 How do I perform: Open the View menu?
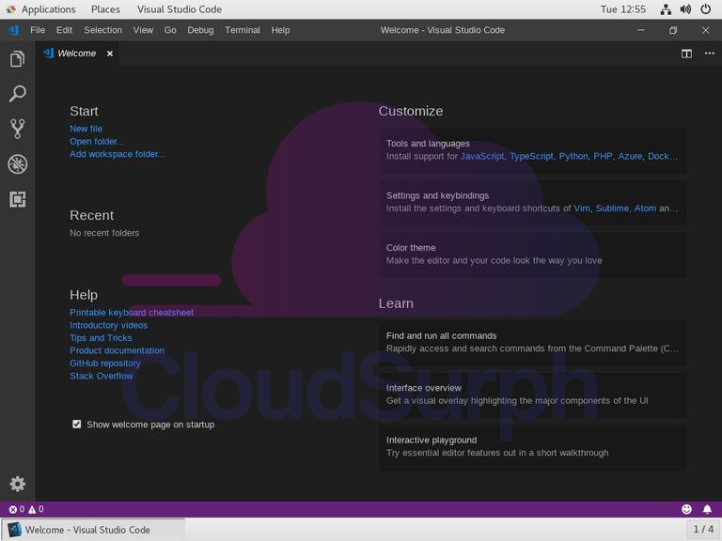click(x=143, y=30)
